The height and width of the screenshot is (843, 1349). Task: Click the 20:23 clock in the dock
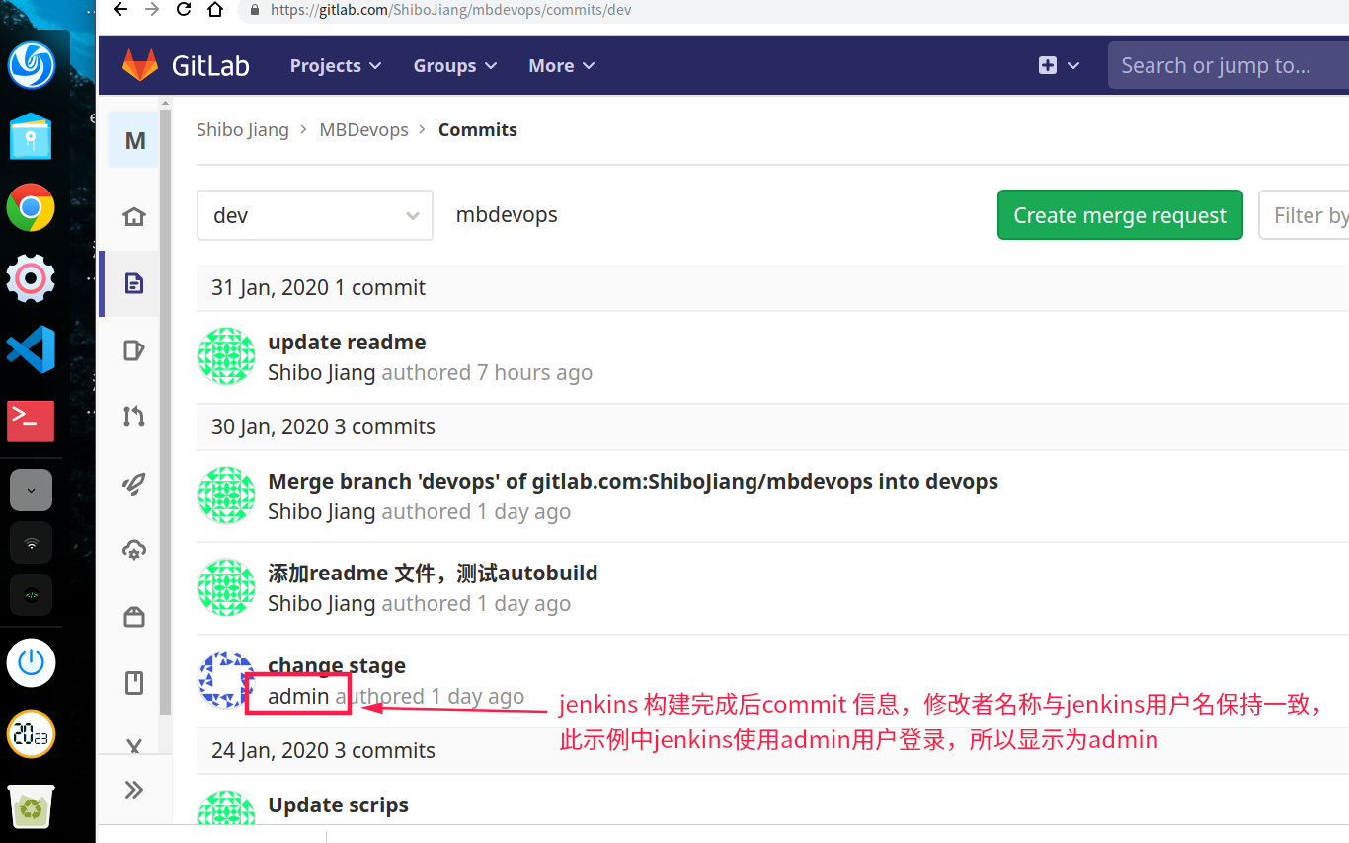31,734
